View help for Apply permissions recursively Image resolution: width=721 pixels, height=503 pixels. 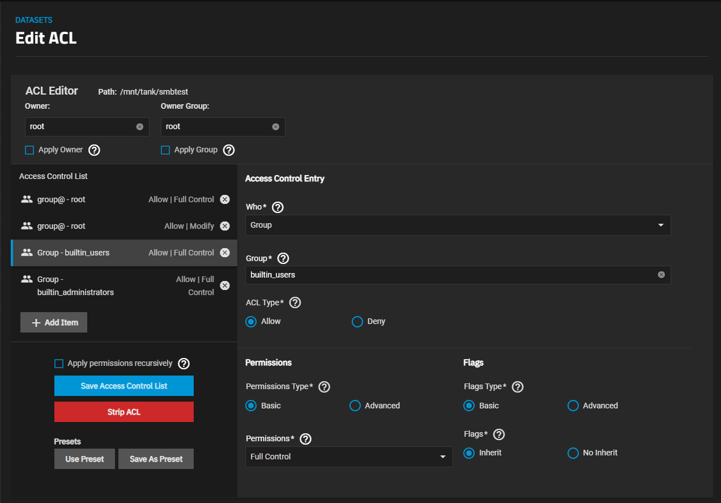(x=184, y=364)
